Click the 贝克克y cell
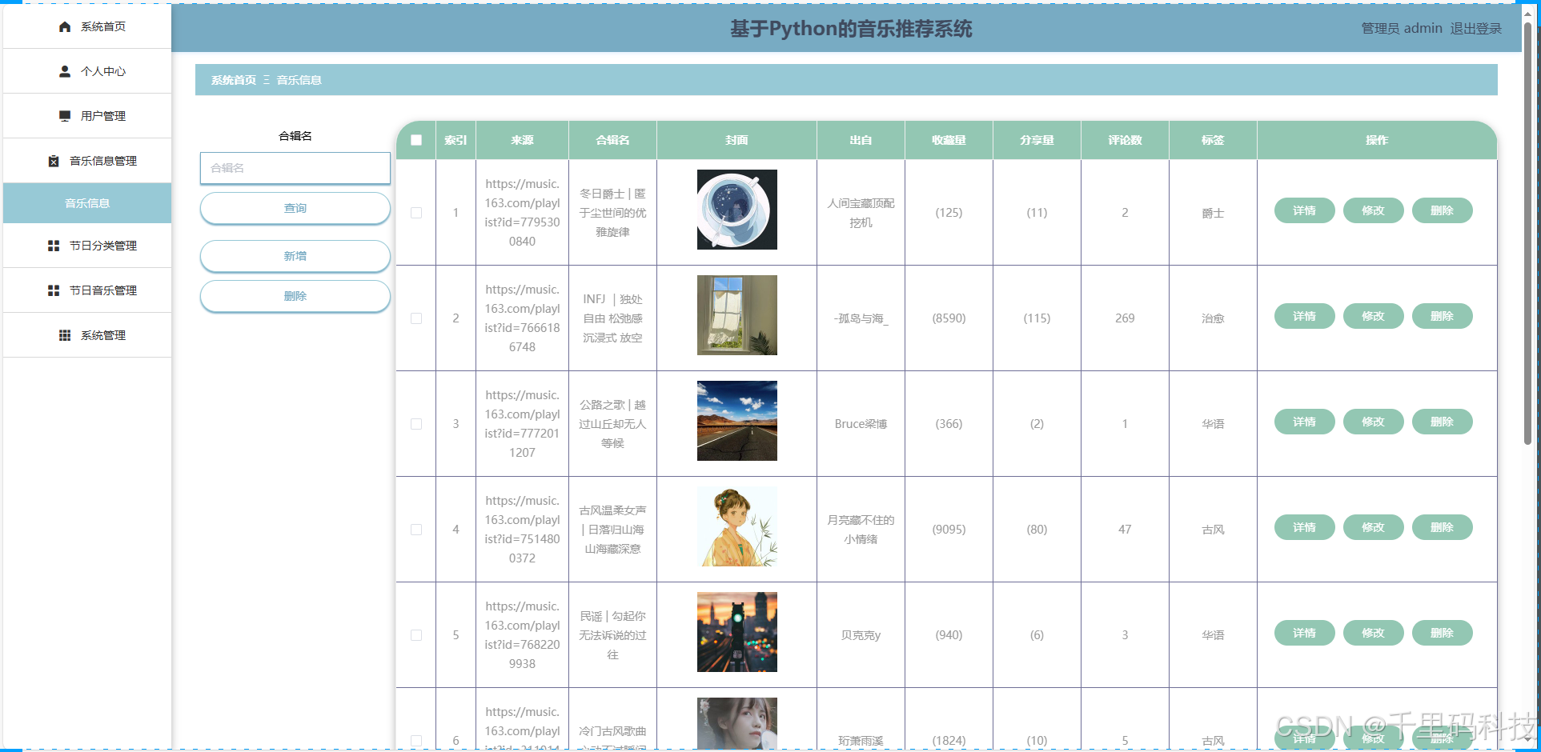 pos(861,635)
